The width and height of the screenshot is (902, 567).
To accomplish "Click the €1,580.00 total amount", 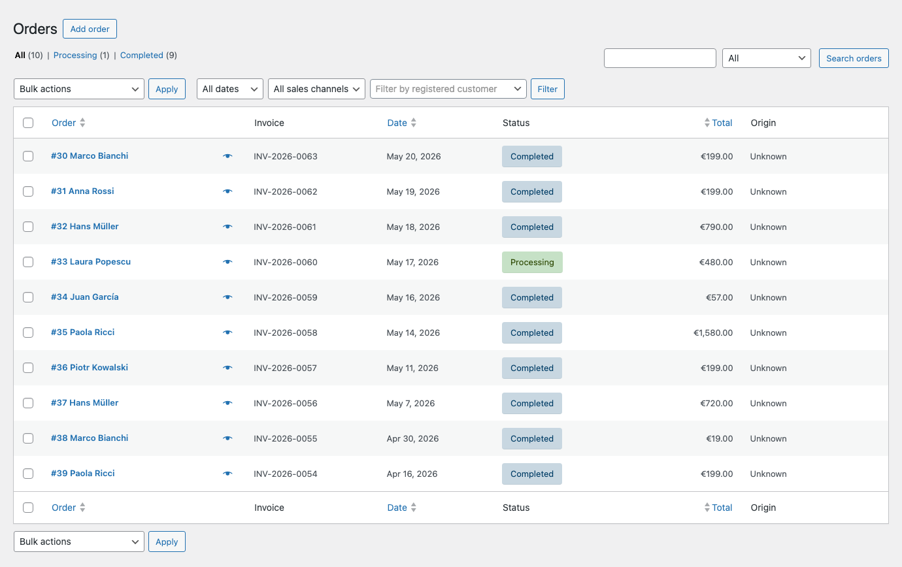I will [713, 332].
